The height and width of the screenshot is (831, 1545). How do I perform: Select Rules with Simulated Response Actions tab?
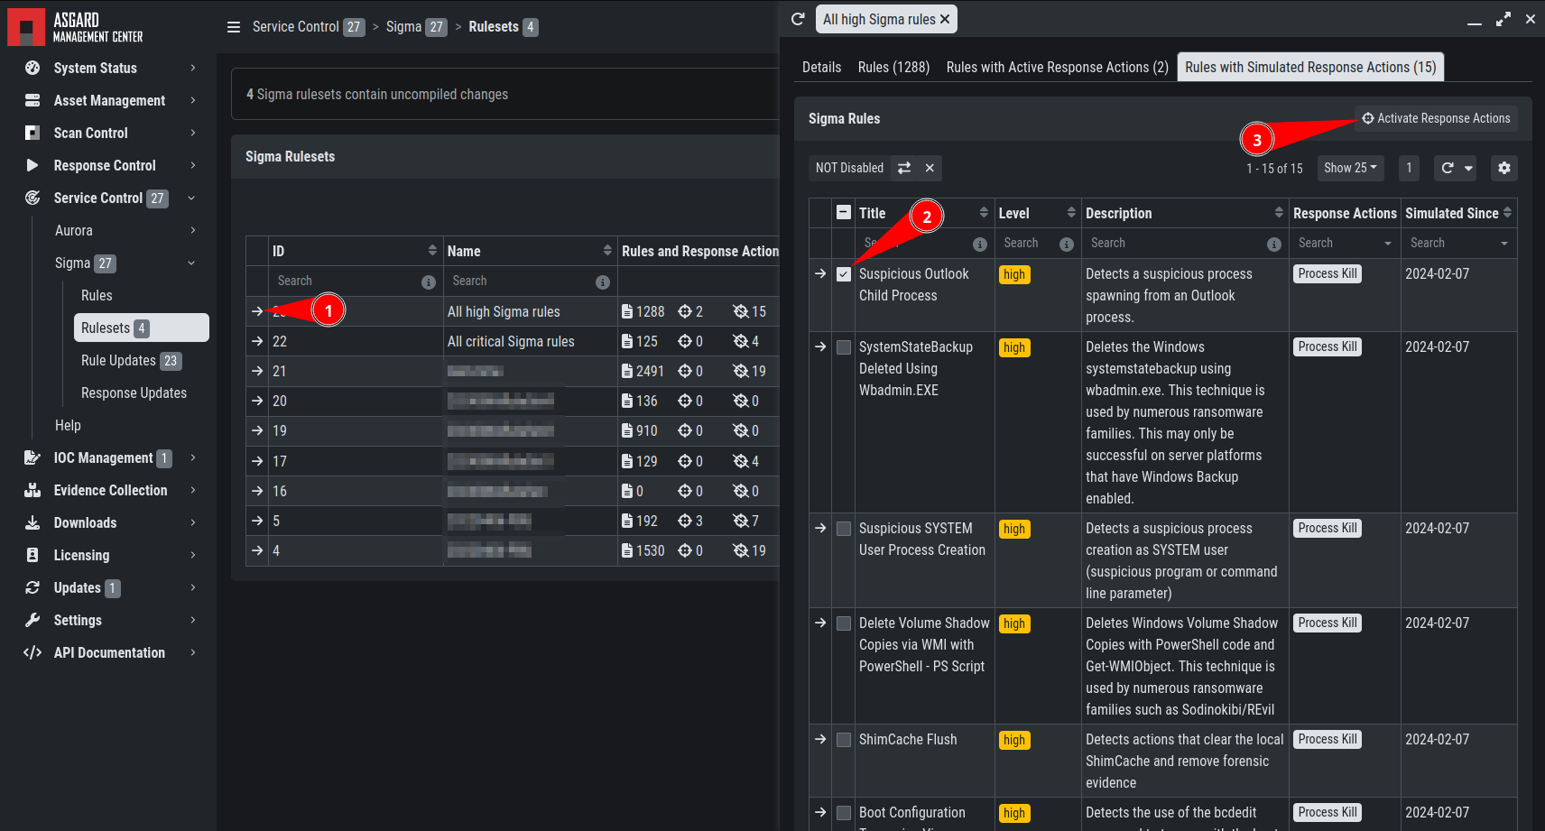pos(1310,68)
